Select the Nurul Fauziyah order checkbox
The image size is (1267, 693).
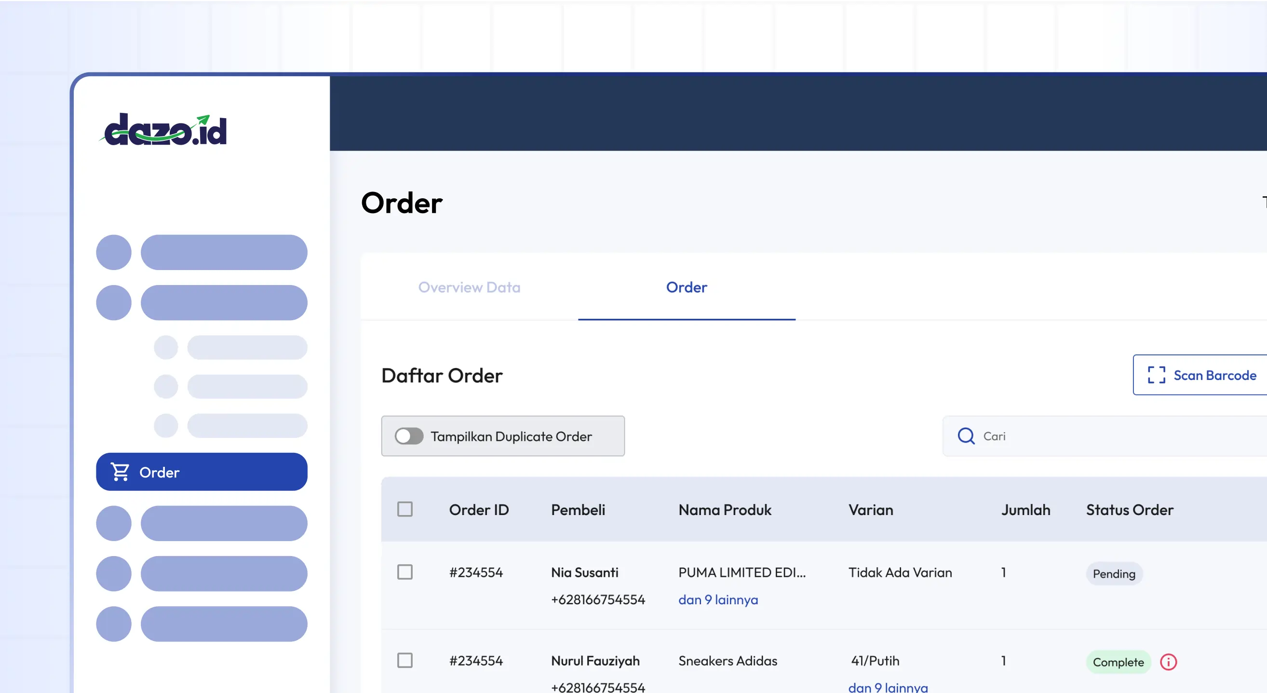[405, 660]
